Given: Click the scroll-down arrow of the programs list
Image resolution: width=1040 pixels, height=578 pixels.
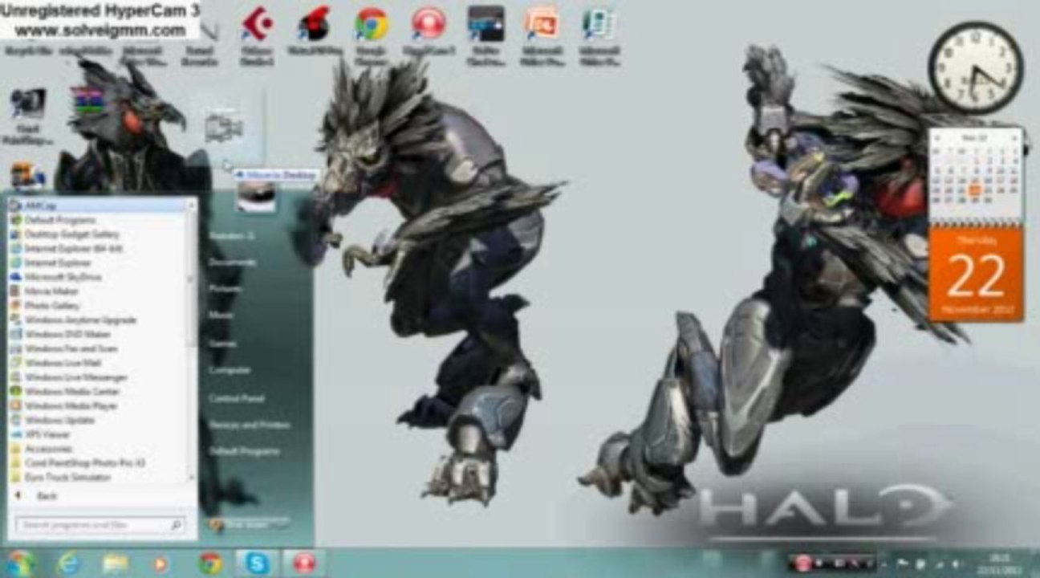Looking at the screenshot, I should click(192, 477).
